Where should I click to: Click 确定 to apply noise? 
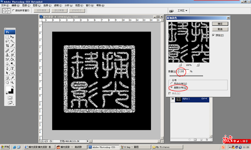(220, 24)
